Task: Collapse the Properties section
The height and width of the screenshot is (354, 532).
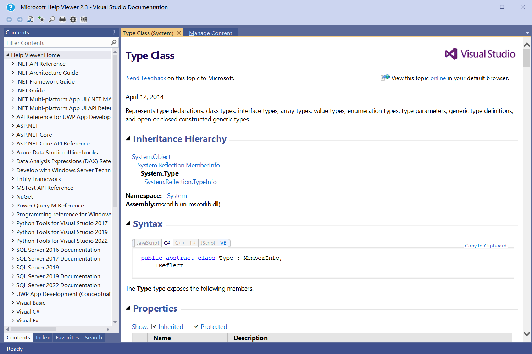Action: click(x=128, y=308)
